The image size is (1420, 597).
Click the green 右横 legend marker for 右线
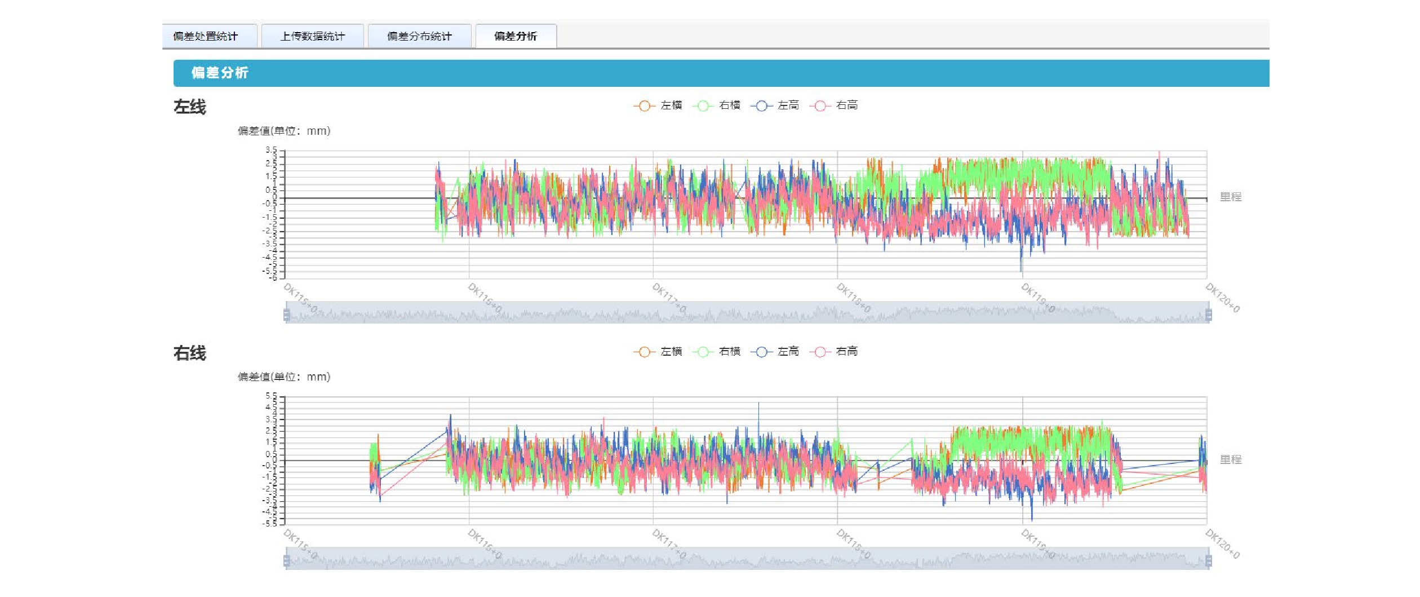[x=703, y=352]
